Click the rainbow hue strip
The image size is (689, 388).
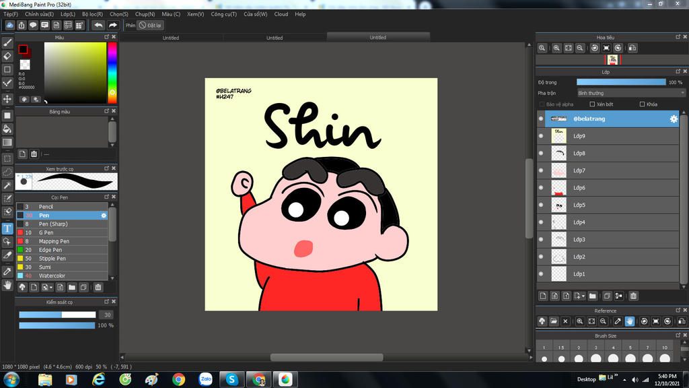(x=112, y=73)
